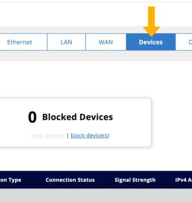Click the Blocked Devices heading text
Image resolution: width=192 pixels, height=202 pixels.
tap(78, 117)
